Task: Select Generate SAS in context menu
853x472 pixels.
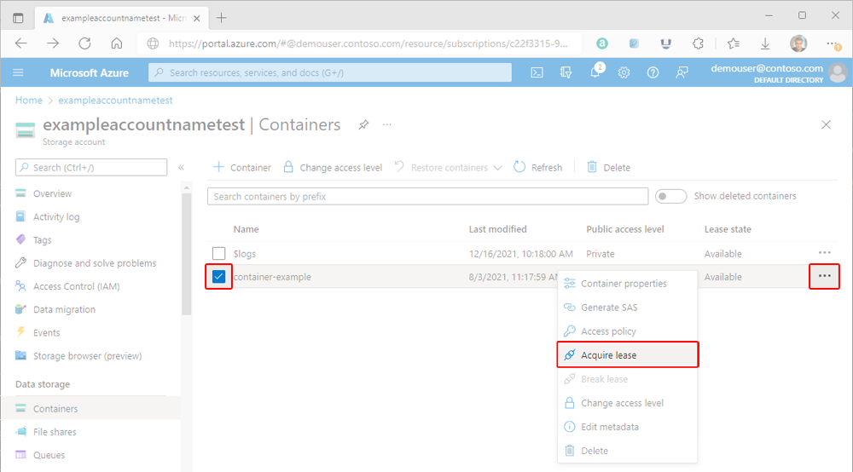Action: pos(627,308)
